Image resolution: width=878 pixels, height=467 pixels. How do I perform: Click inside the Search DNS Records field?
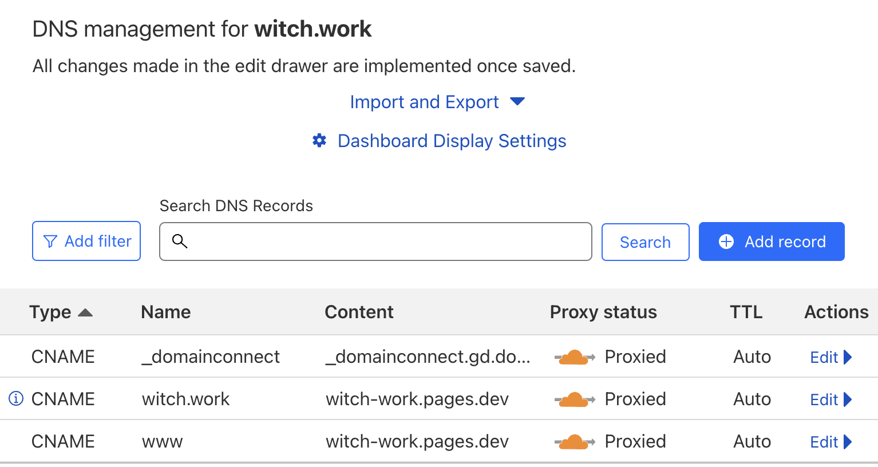point(375,242)
